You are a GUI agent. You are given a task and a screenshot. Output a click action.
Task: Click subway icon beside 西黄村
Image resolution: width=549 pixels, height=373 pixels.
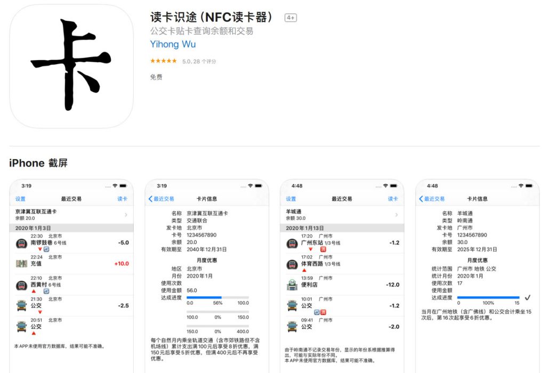pyautogui.click(x=22, y=285)
